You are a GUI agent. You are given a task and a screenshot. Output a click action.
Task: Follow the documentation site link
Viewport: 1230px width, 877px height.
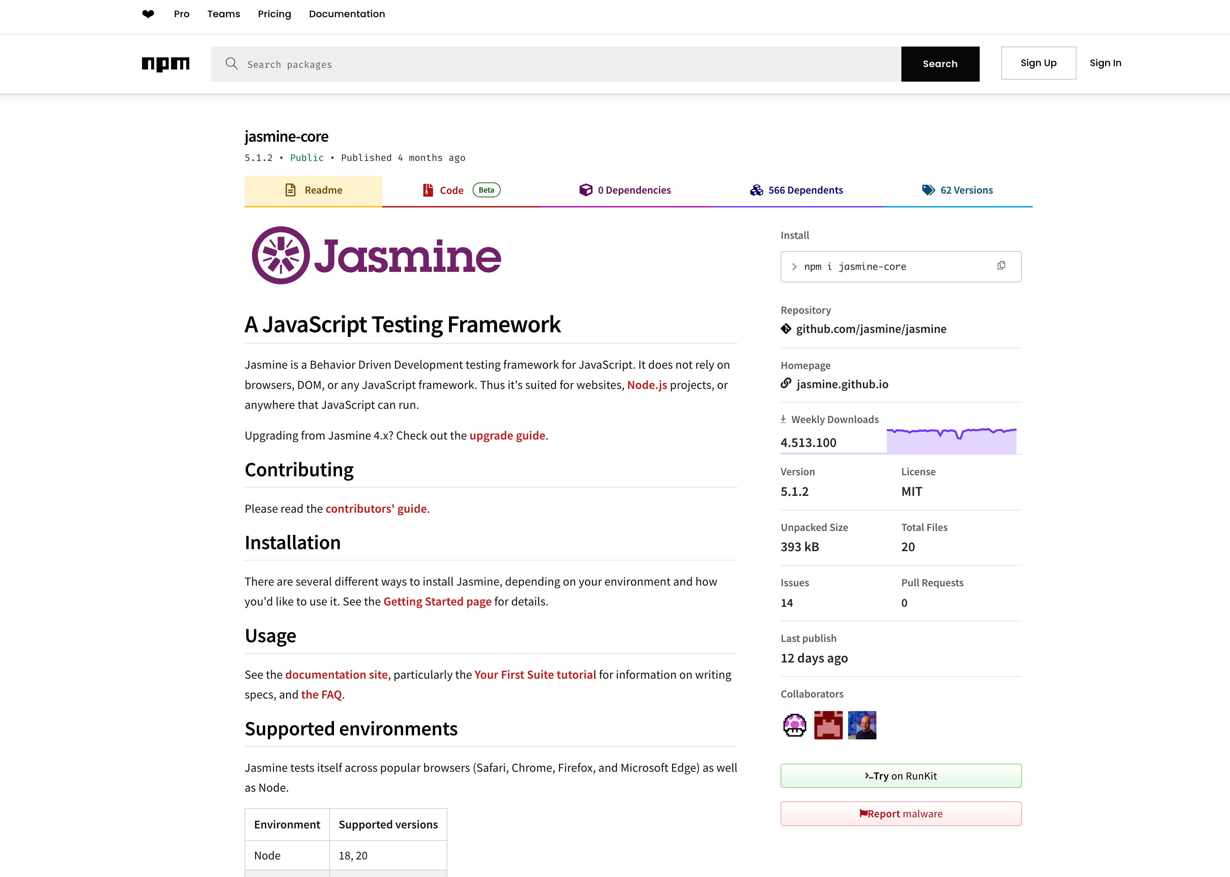[x=336, y=675]
